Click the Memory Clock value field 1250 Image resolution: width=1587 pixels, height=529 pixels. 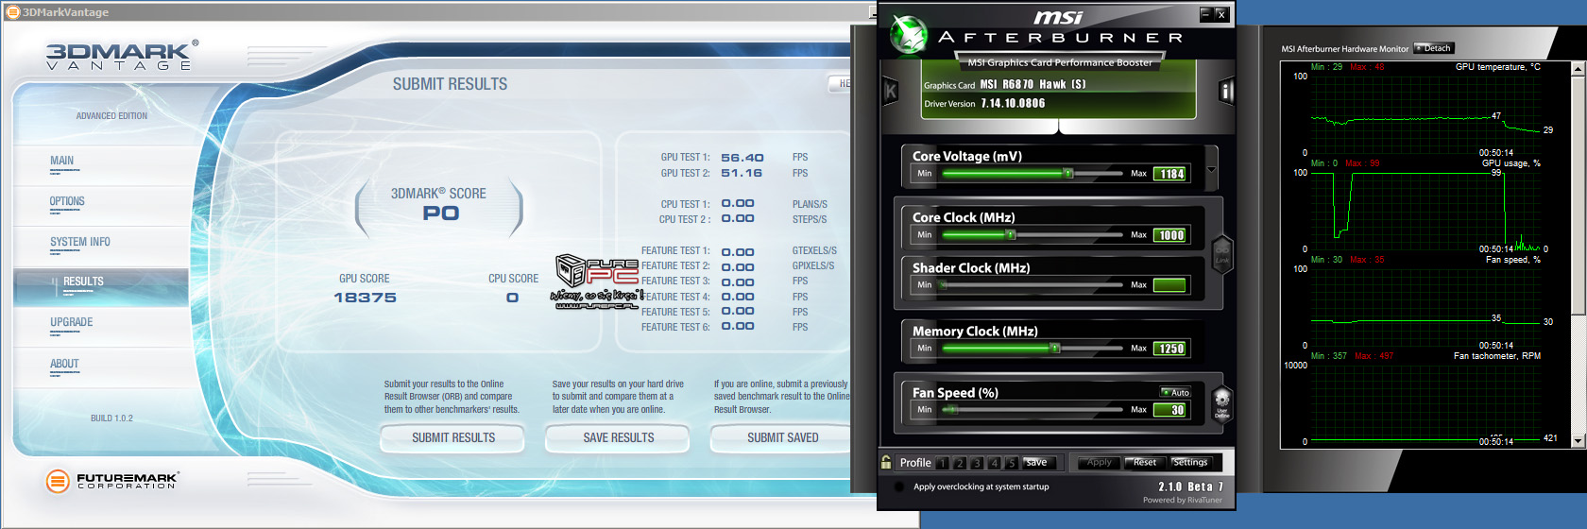tap(1171, 349)
